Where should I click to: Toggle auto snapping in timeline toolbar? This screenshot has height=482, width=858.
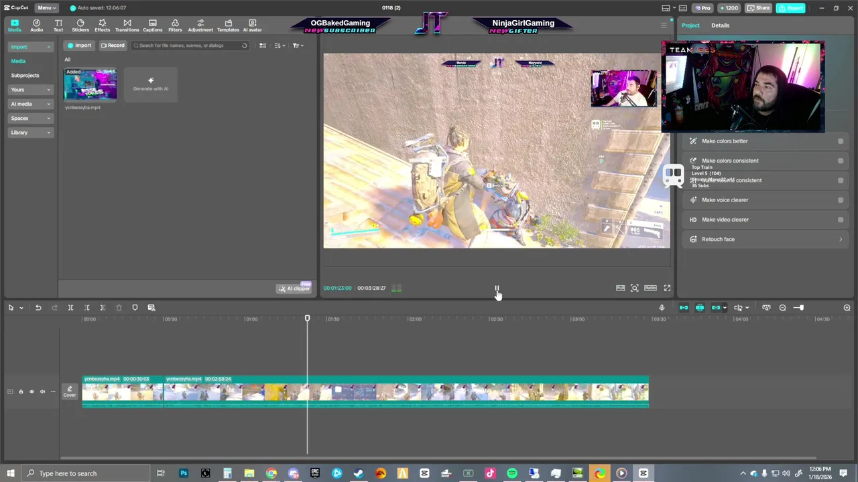700,307
